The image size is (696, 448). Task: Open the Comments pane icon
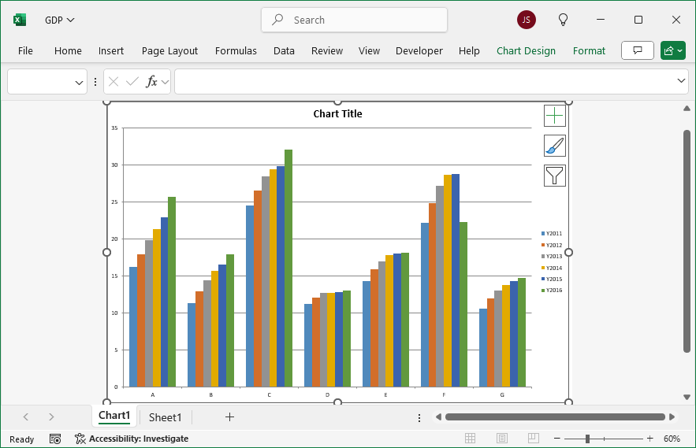tap(638, 50)
